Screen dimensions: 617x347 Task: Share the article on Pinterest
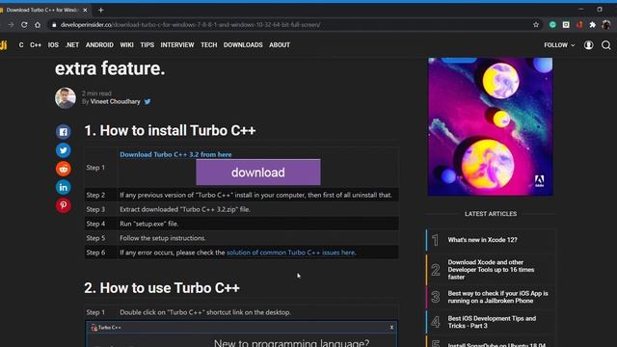[64, 205]
